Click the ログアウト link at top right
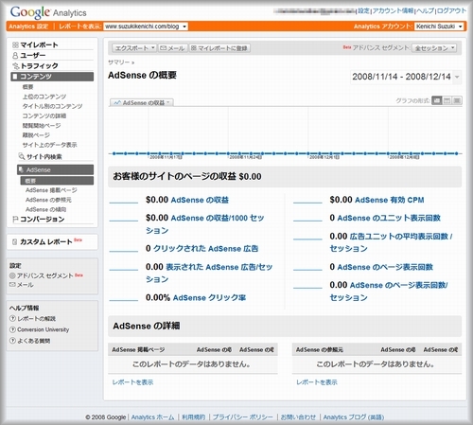 point(451,11)
